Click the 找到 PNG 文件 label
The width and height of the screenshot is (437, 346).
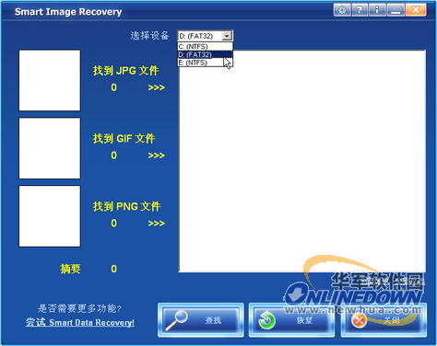pos(126,206)
